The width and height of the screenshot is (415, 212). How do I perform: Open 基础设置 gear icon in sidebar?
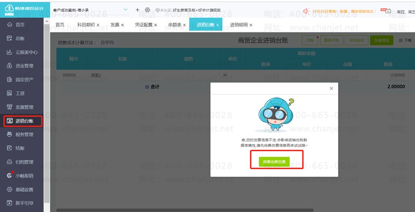tap(10, 189)
